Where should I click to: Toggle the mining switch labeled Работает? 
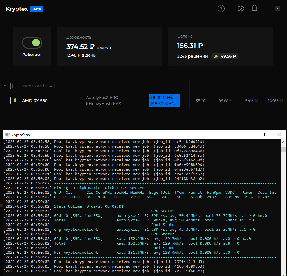(x=32, y=42)
